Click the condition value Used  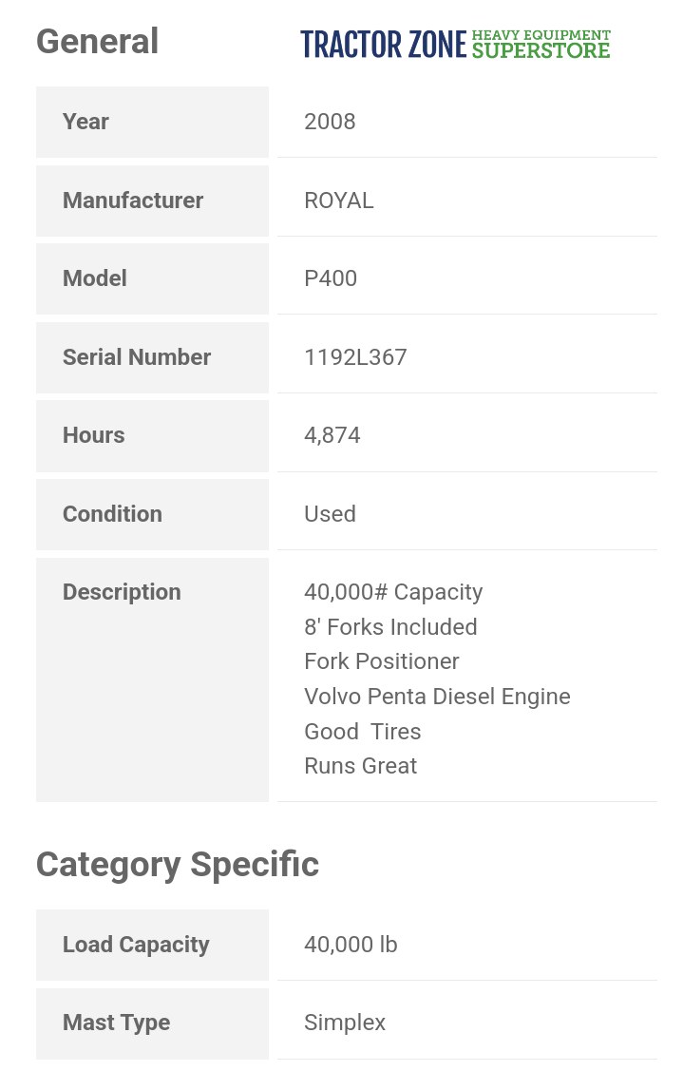coord(330,514)
